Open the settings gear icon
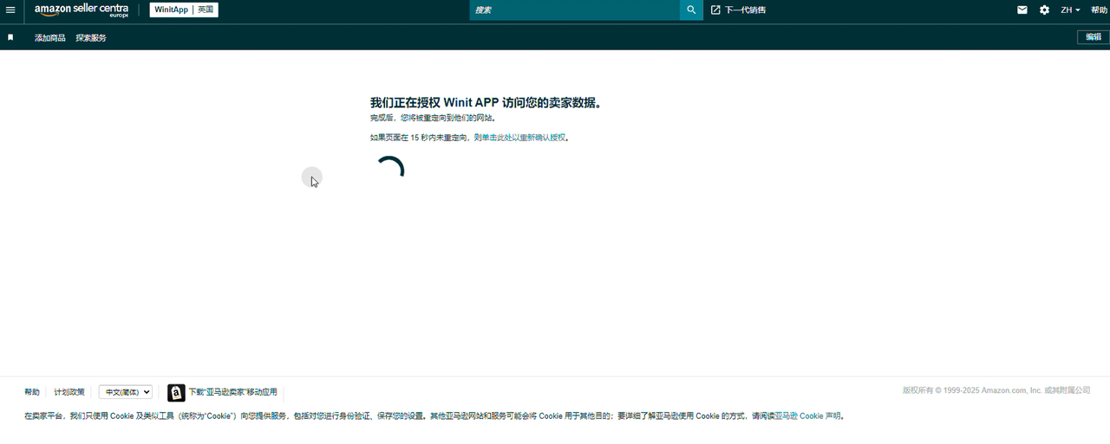The width and height of the screenshot is (1110, 444). coord(1044,10)
